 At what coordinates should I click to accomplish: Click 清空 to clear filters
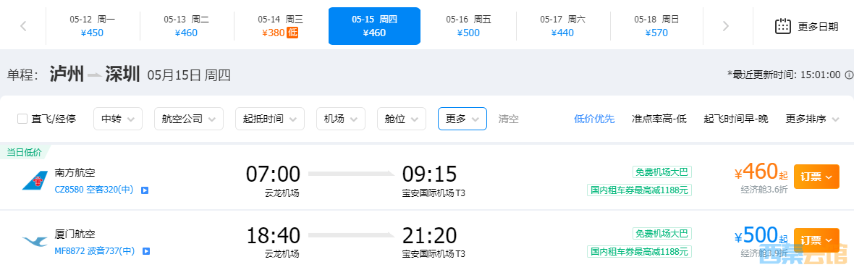pos(509,119)
